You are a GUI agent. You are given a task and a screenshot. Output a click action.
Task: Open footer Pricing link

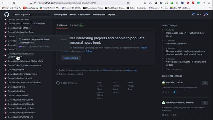tap(100, 98)
